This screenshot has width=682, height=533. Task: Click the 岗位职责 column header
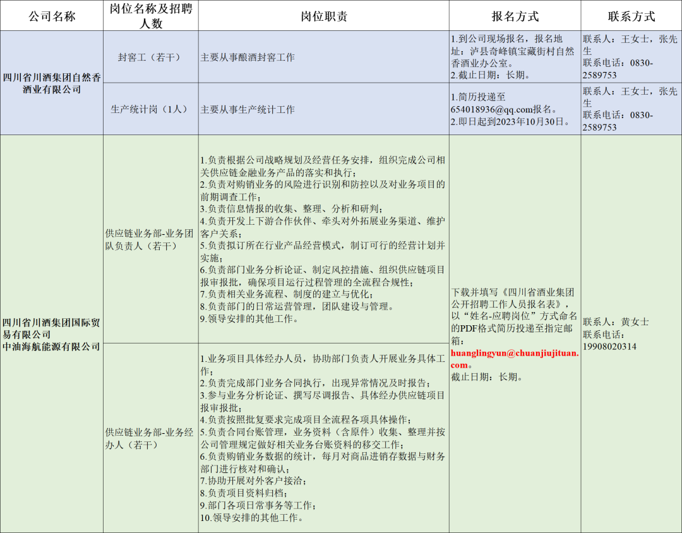point(324,16)
